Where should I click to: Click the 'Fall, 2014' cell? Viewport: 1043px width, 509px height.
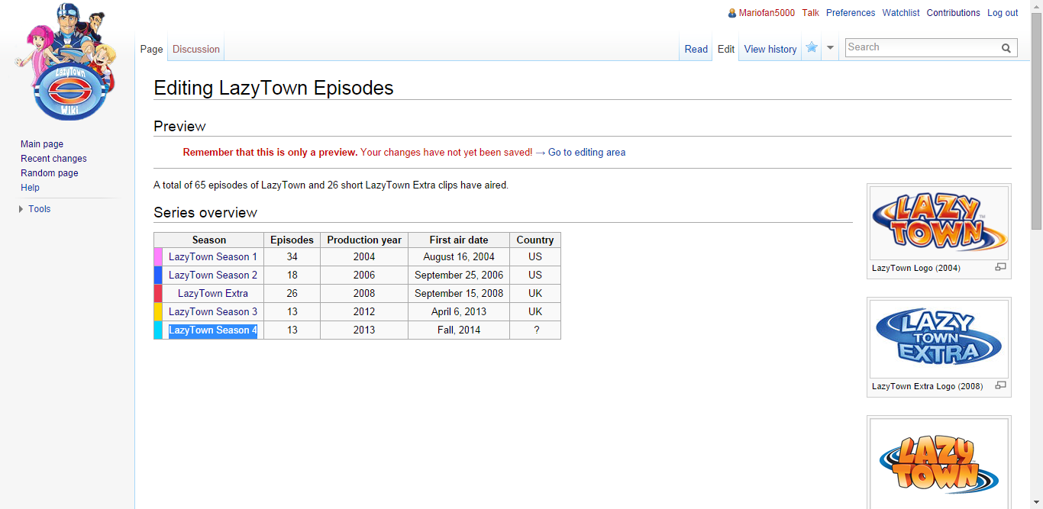pos(459,330)
